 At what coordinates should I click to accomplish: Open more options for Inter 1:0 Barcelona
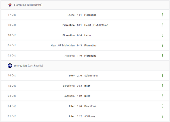(x=162, y=106)
